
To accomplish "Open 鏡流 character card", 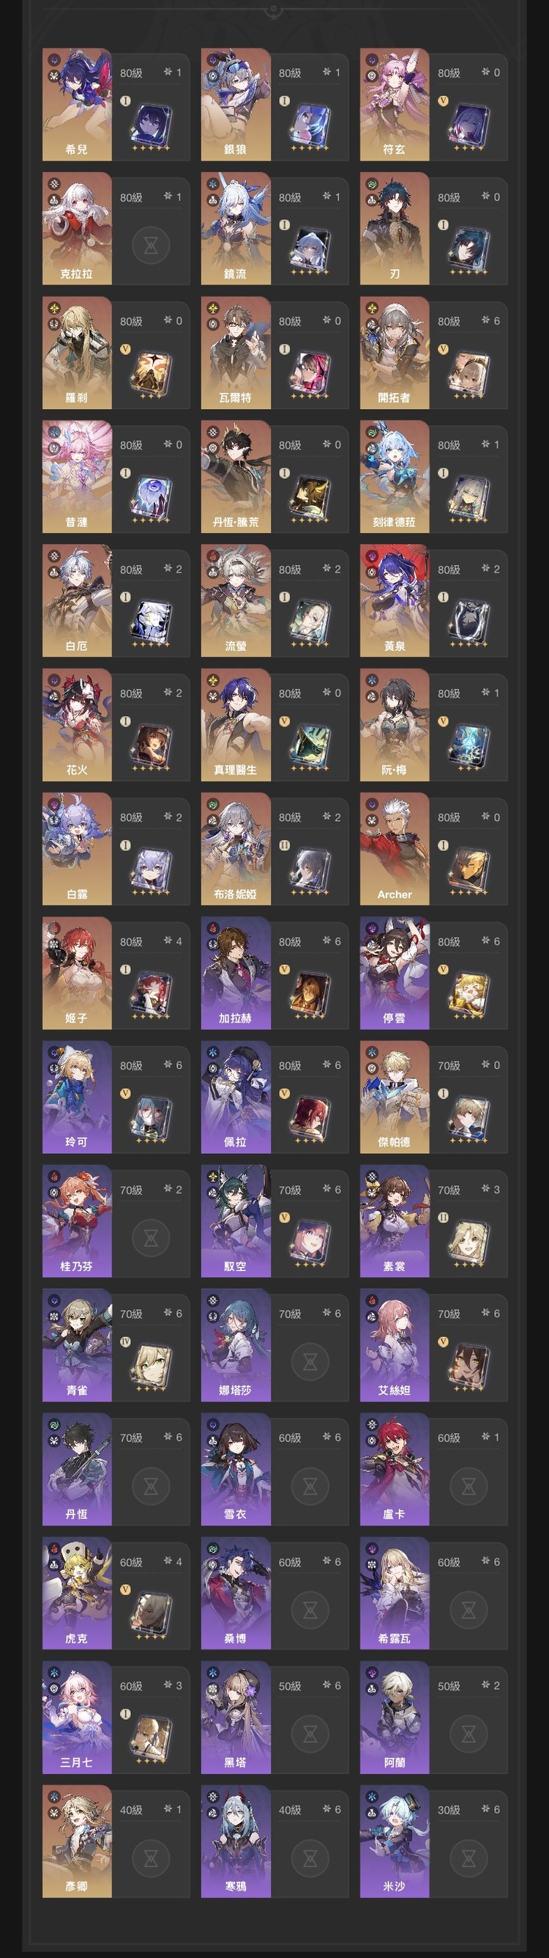I will 272,229.
